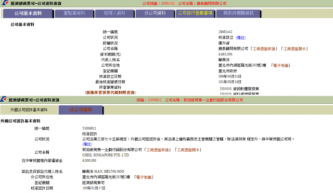Click the business item I301010 資訊軟體服務業
This screenshot has height=193, width=333.
[x=239, y=89]
